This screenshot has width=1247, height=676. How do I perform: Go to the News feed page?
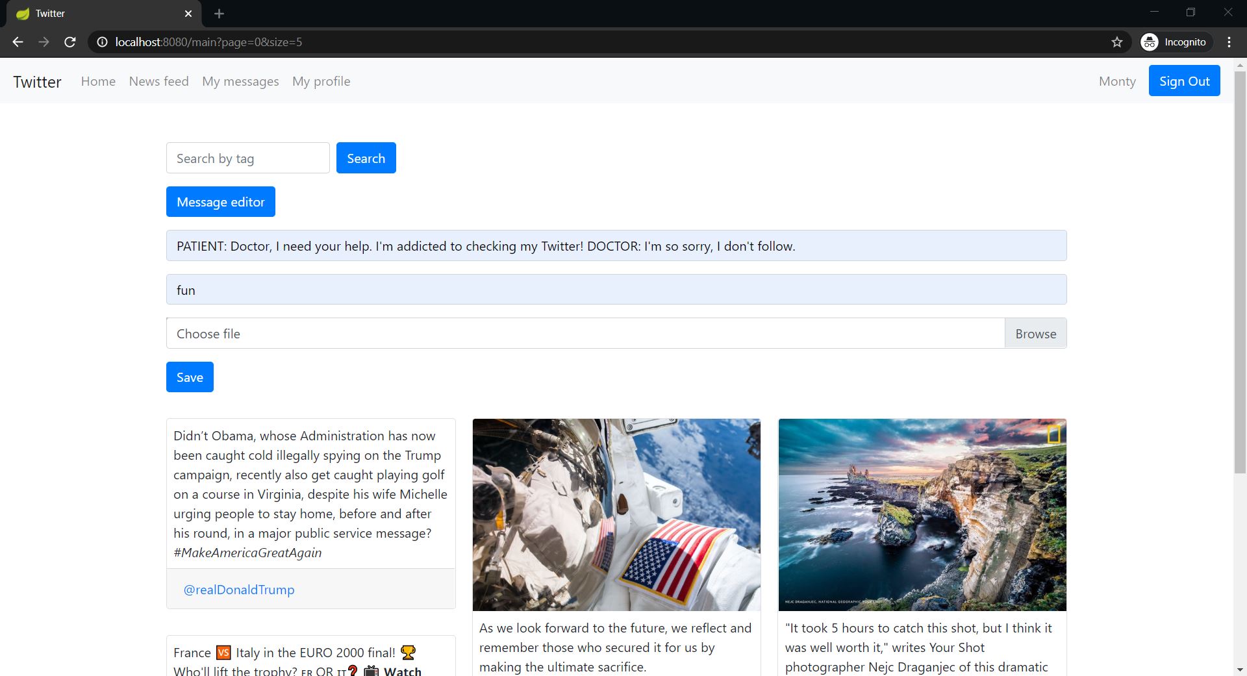coord(158,81)
